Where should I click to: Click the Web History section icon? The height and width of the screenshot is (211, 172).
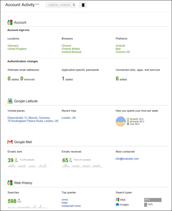point(10,183)
